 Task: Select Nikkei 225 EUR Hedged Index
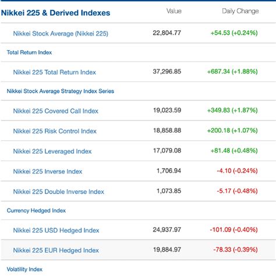pyautogui.click(x=56, y=250)
